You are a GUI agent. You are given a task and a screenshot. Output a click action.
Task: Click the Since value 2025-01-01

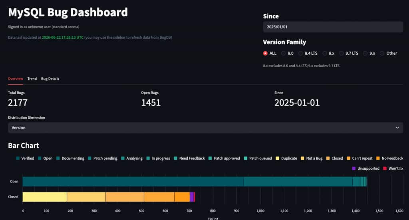pyautogui.click(x=297, y=103)
